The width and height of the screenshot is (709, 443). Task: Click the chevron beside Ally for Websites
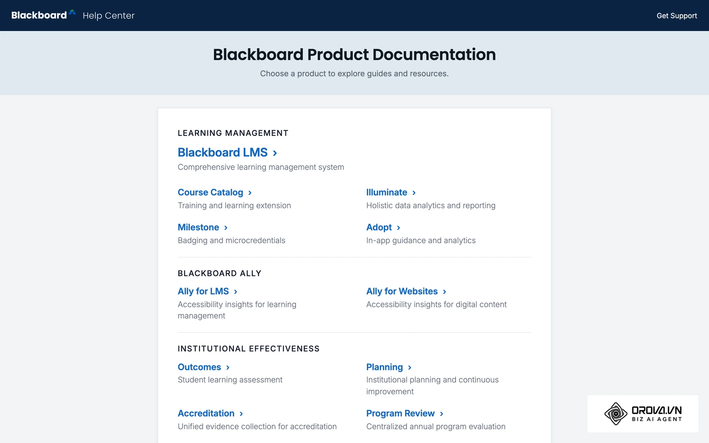(x=444, y=291)
